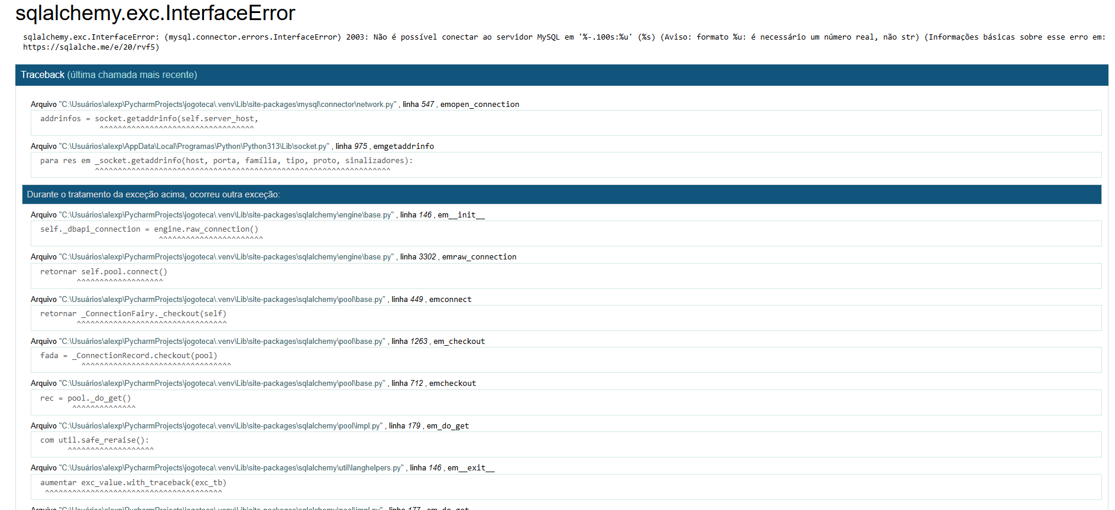The height and width of the screenshot is (510, 1115).
Task: Click the emgetaddrinfo function name
Action: [x=403, y=147]
